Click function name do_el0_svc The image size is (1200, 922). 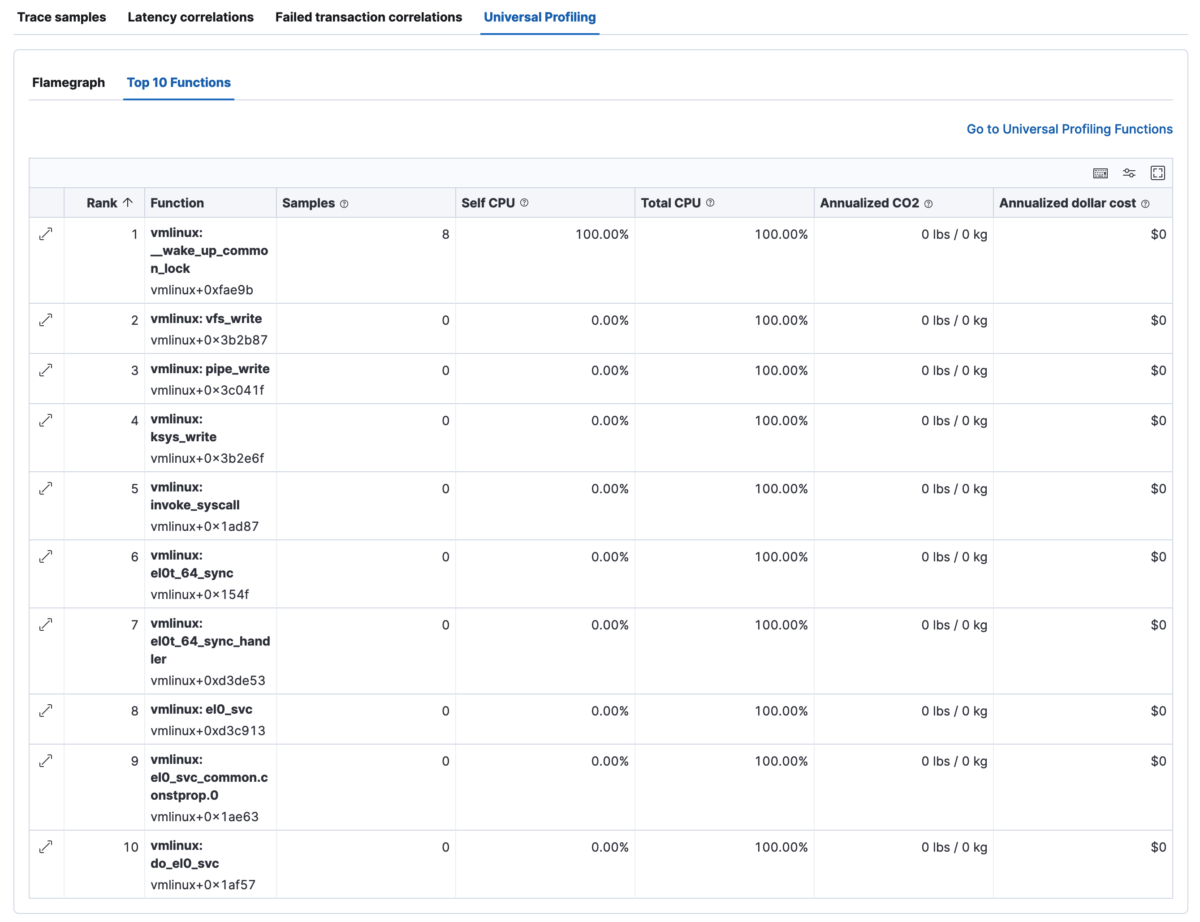click(185, 863)
